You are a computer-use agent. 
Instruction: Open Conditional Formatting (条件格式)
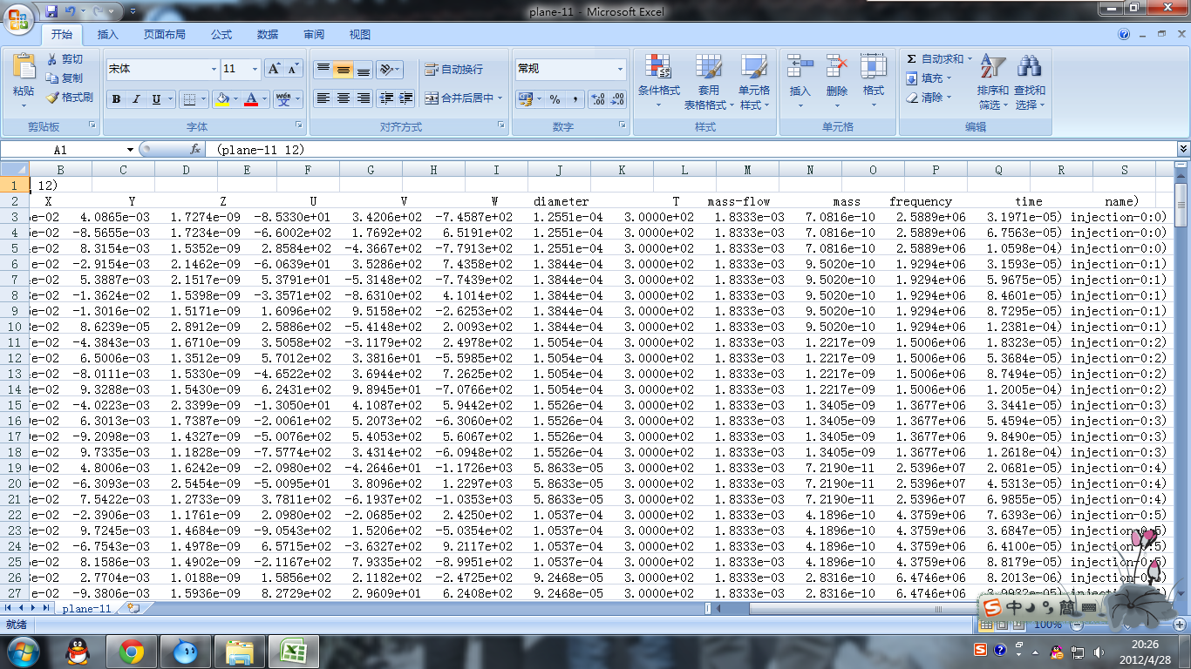(658, 78)
